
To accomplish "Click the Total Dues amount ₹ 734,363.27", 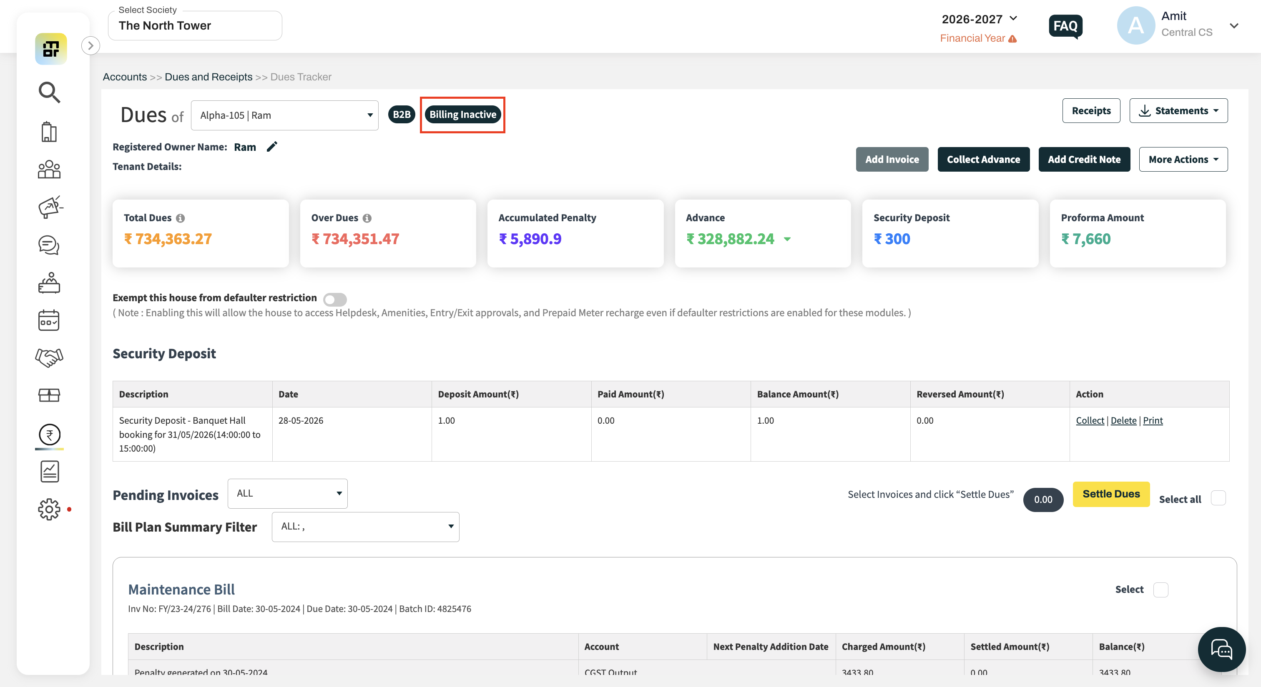I will [x=168, y=239].
